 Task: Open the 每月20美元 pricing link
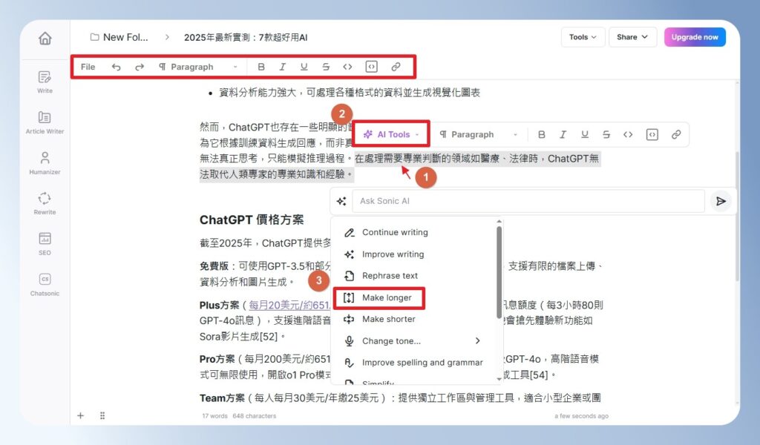click(289, 305)
